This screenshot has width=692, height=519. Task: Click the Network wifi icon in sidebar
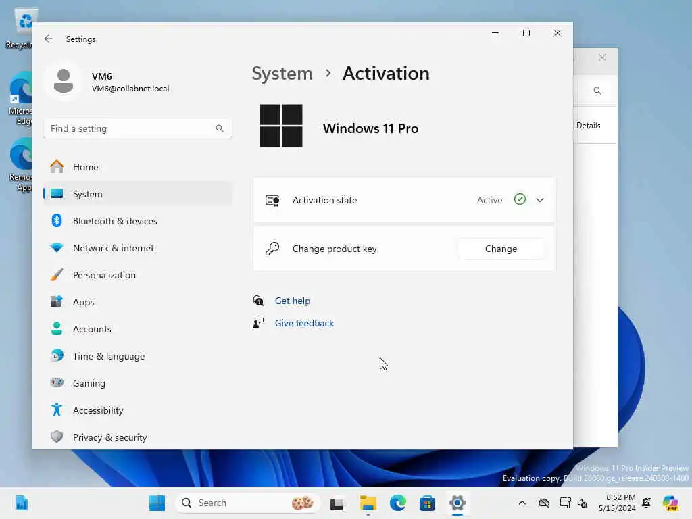pyautogui.click(x=57, y=247)
